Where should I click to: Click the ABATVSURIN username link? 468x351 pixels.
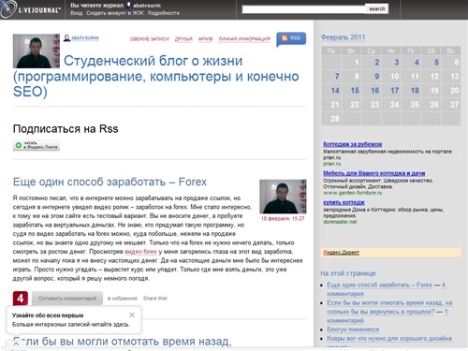pyautogui.click(x=85, y=38)
